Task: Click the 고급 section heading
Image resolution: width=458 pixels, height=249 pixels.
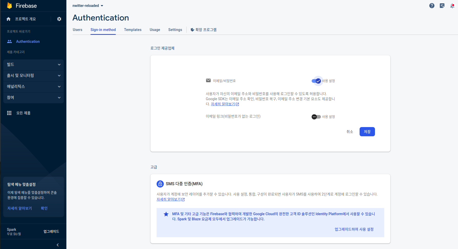Action: (154, 167)
